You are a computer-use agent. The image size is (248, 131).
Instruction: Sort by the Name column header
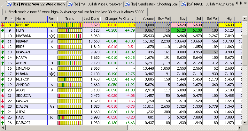coord(31,19)
